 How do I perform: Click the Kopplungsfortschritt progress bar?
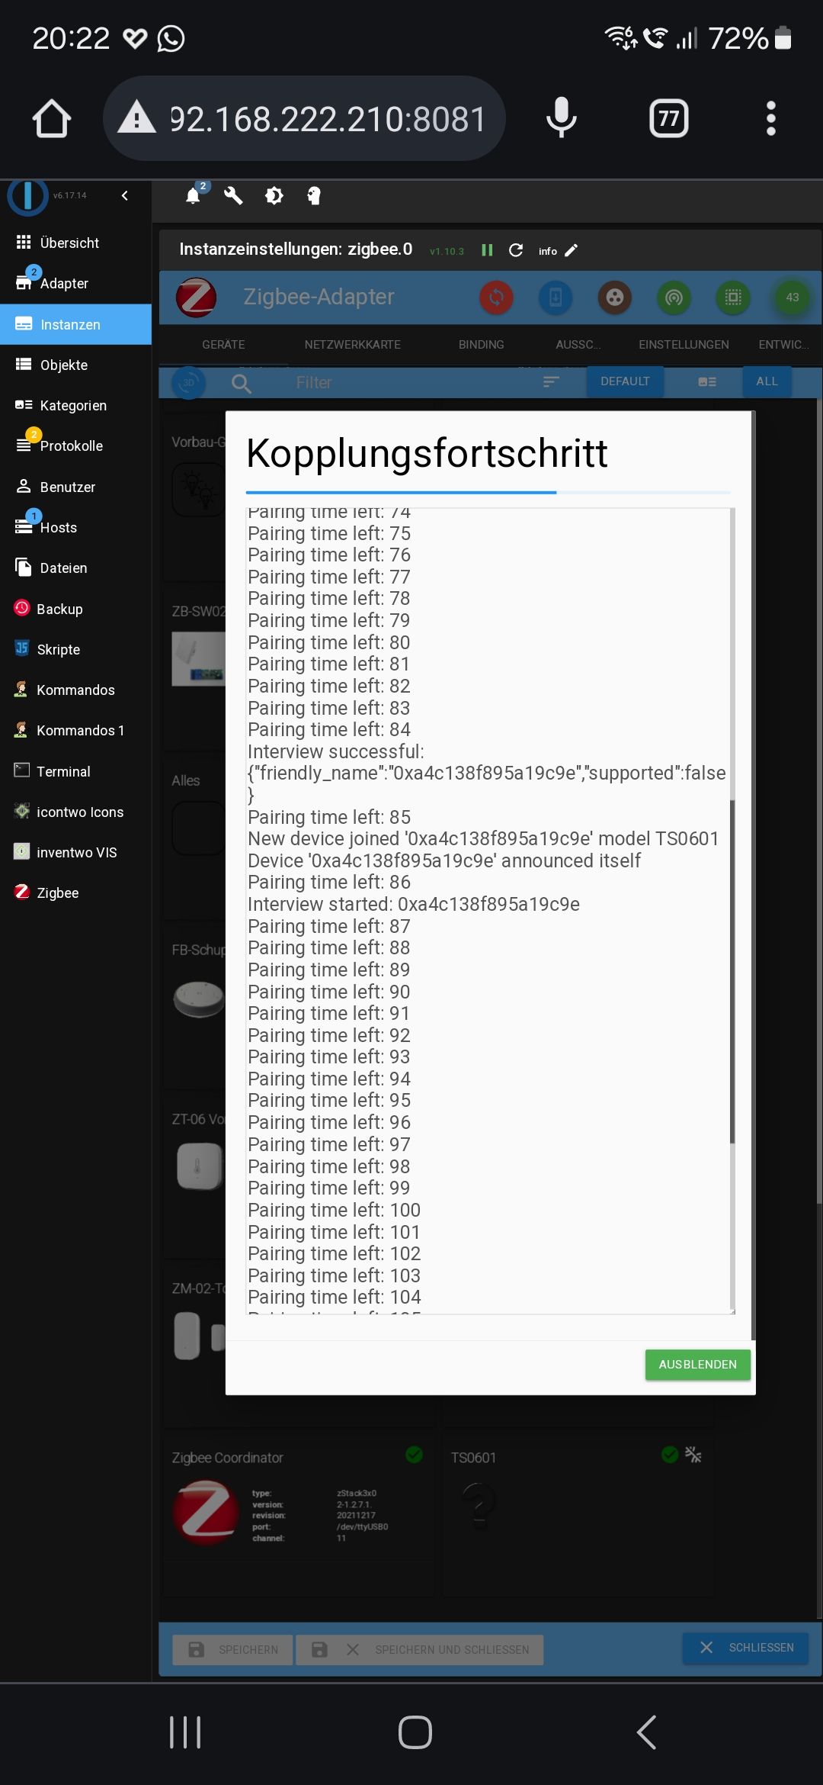488,493
